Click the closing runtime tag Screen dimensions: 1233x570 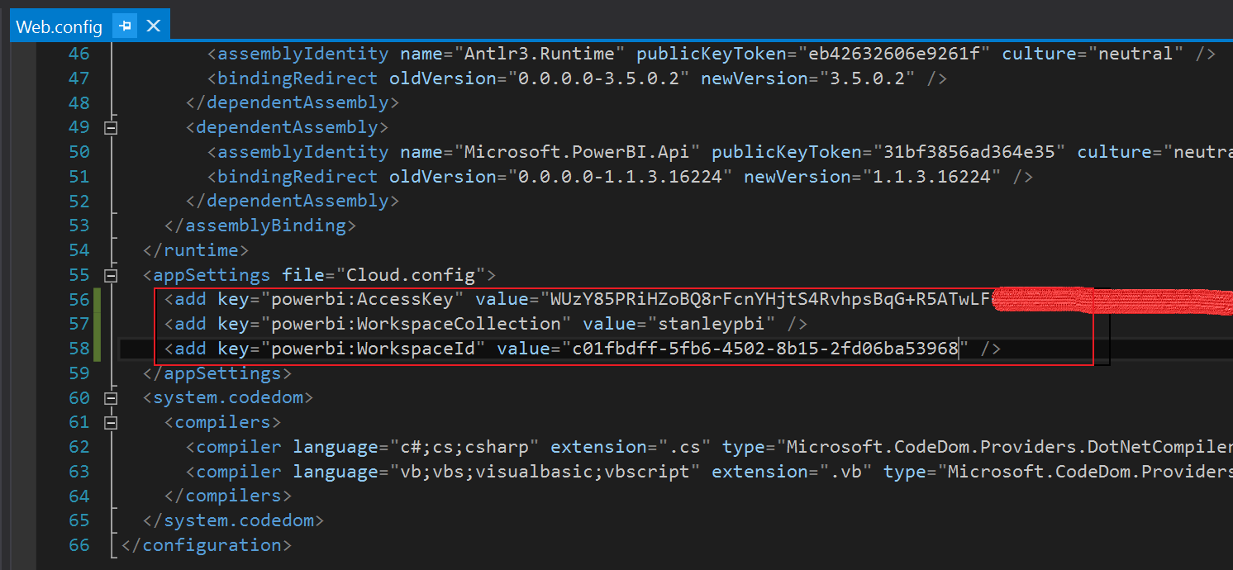pos(196,249)
